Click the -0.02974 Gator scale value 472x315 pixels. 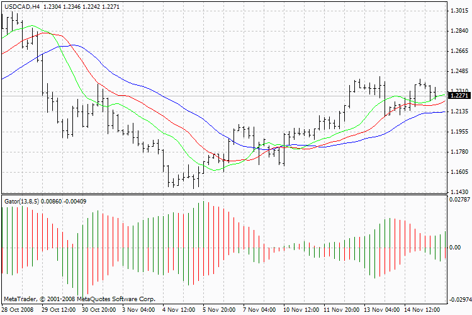(x=459, y=300)
